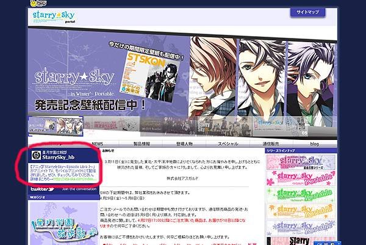Click the starry sky portal logo
The width and height of the screenshot is (366, 245).
[x=54, y=16]
